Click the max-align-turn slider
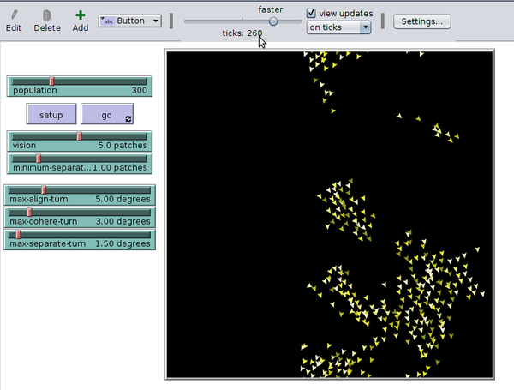 click(79, 195)
